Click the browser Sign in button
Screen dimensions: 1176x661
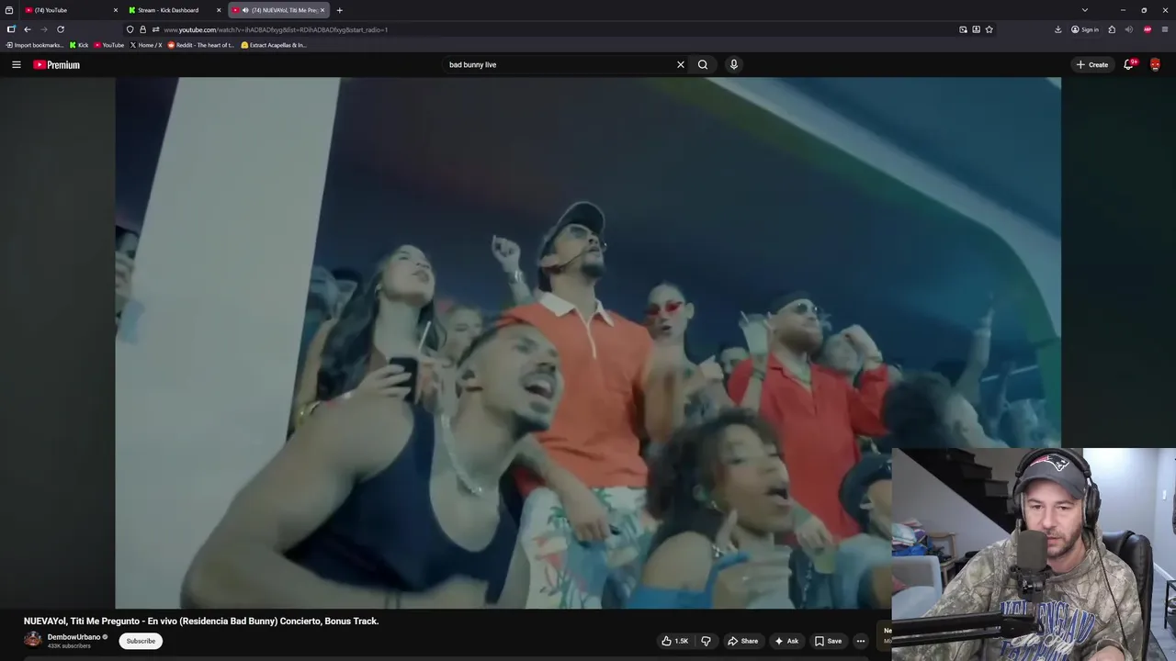pos(1084,29)
